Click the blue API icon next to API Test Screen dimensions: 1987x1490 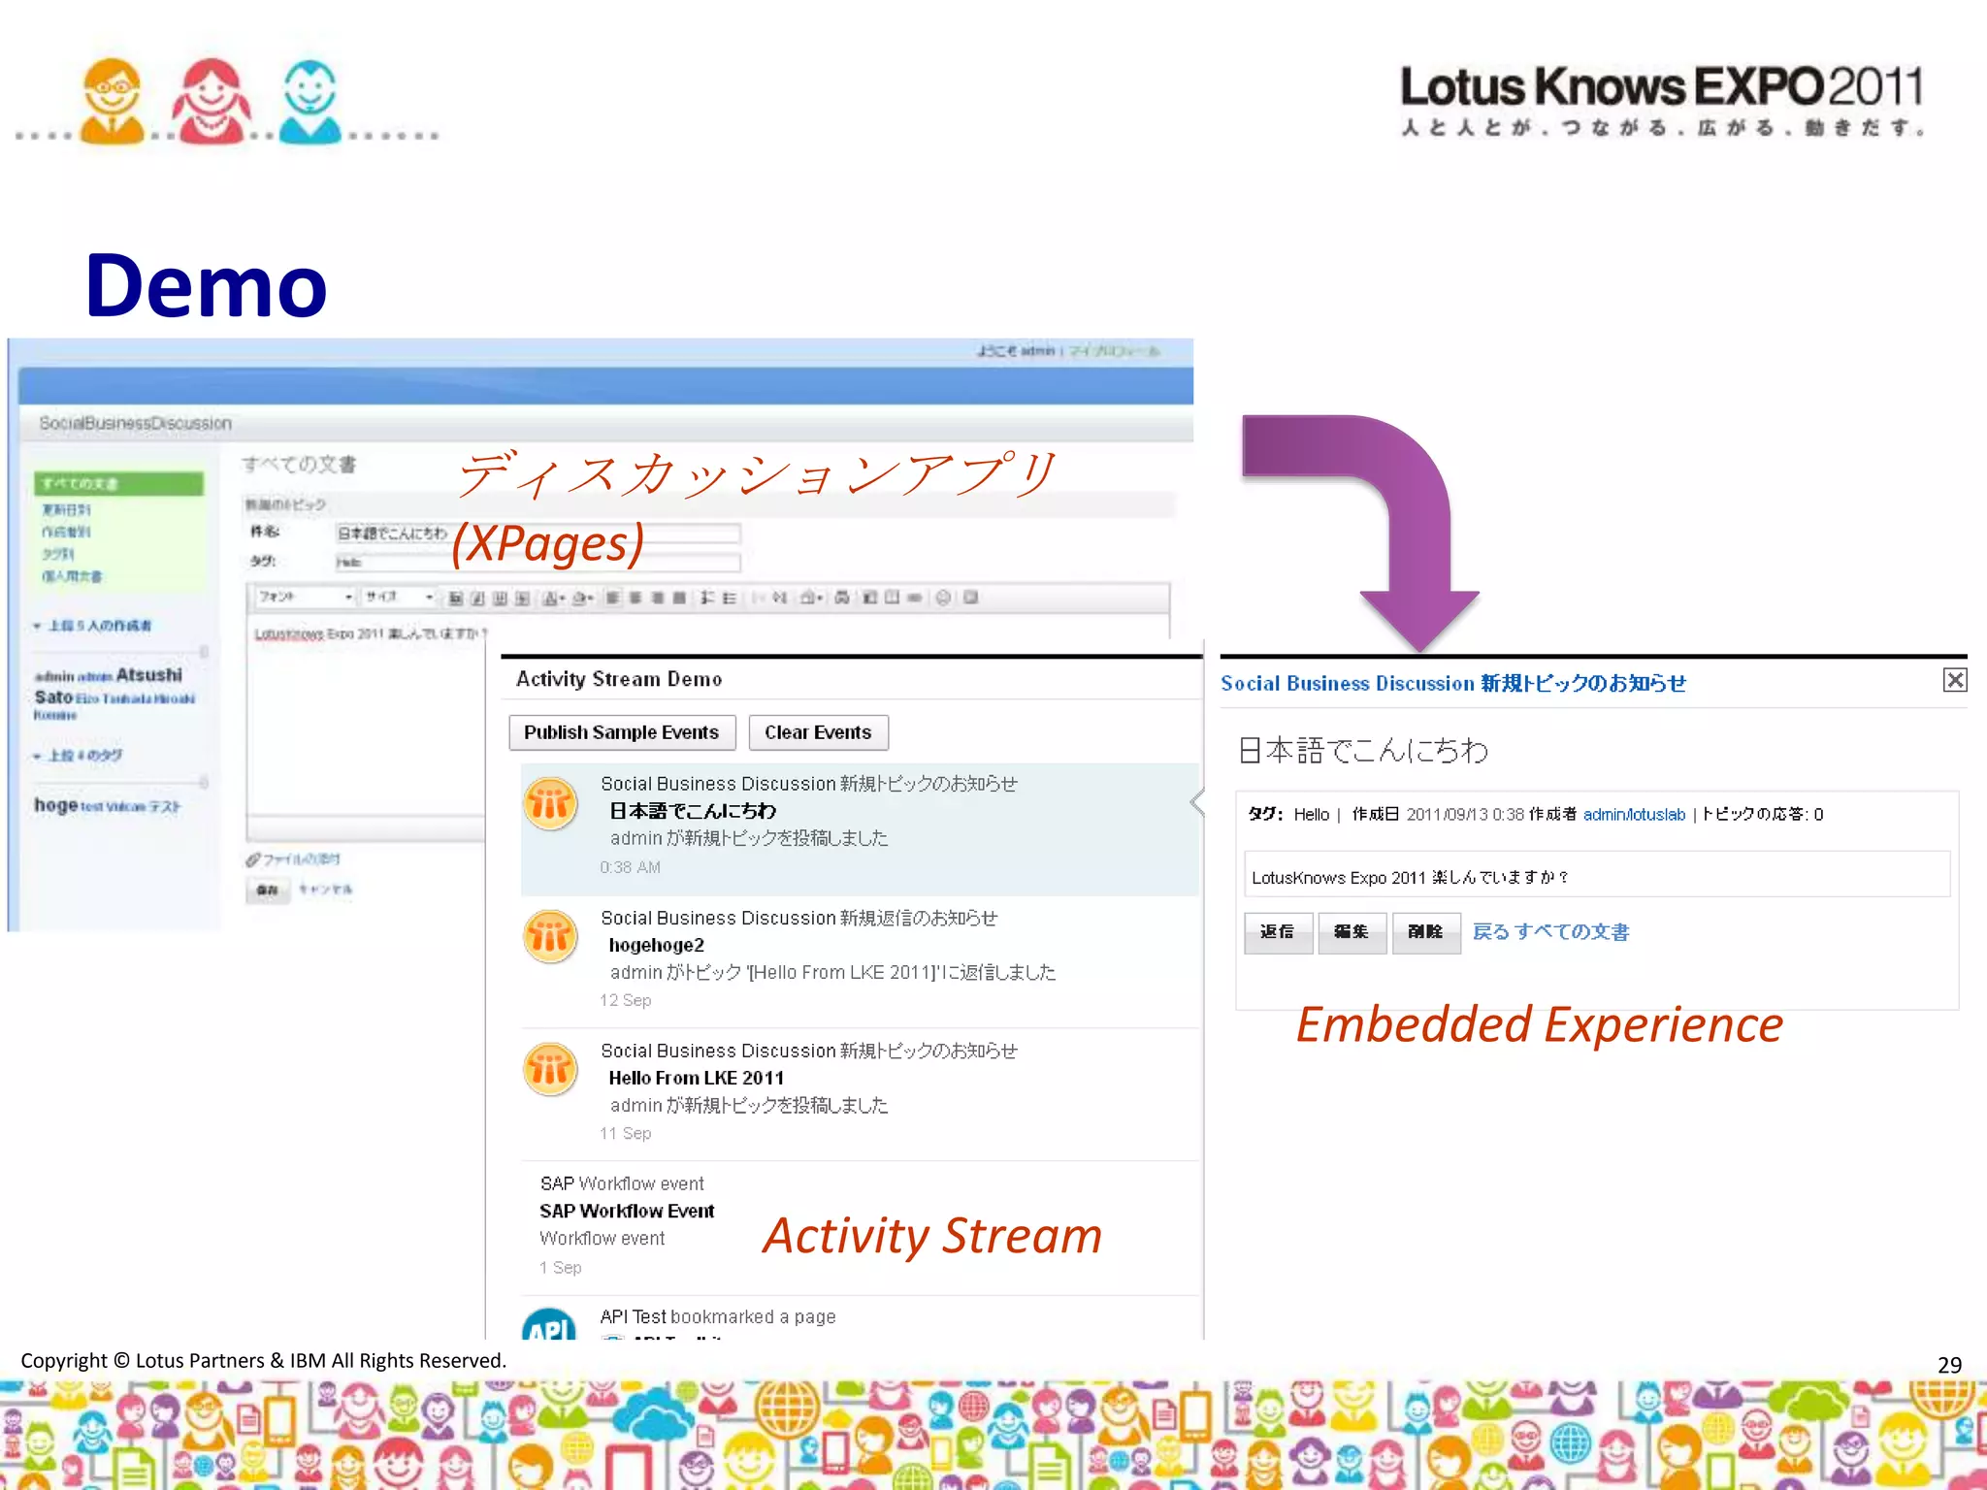click(x=549, y=1325)
